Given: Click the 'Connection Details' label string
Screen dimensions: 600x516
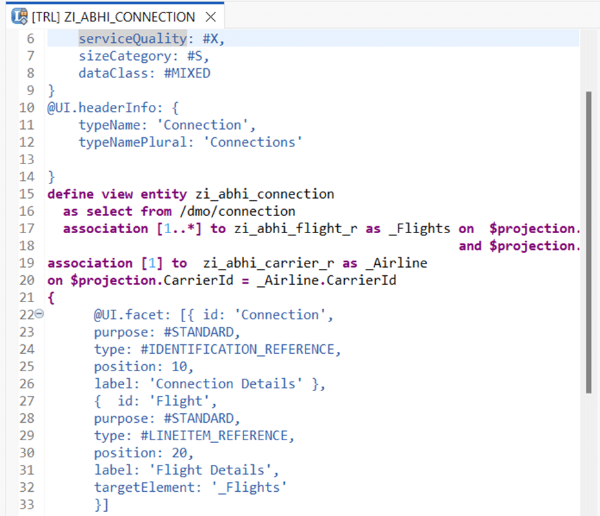Looking at the screenshot, I should pos(229,384).
